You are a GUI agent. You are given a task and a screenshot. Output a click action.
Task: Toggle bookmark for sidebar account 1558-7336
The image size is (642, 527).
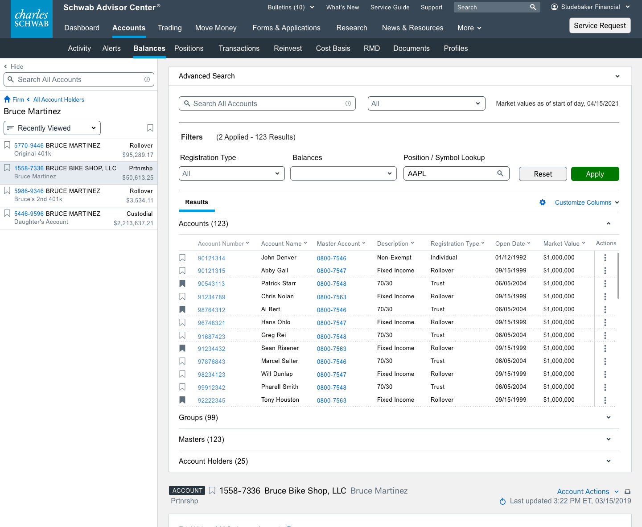7,168
